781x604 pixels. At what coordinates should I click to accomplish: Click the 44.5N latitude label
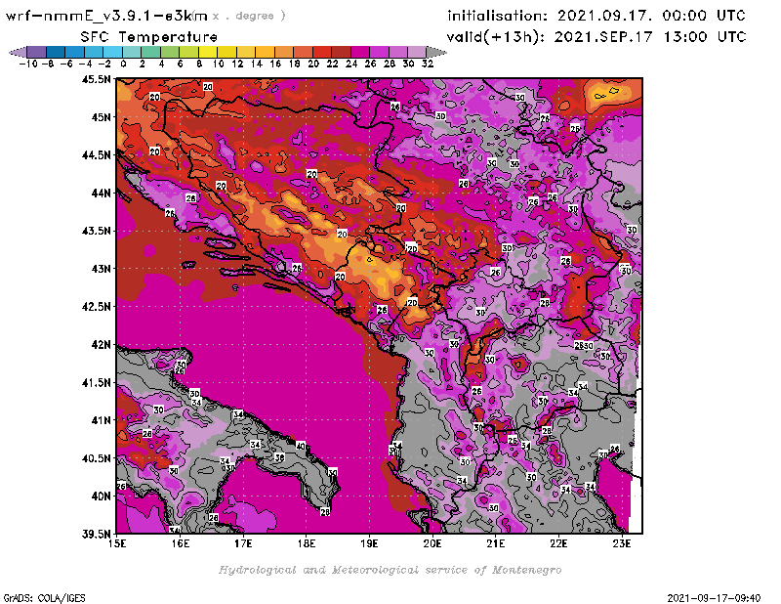tap(96, 155)
